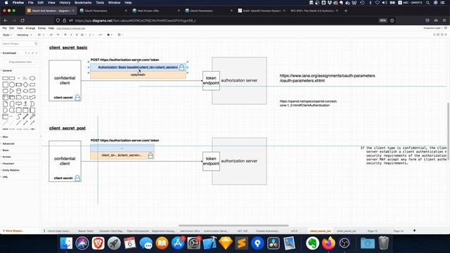Viewport: 450px width, 253px height.
Task: Click the Scratchpad edit pencil icon
Action: pyautogui.click(x=32, y=53)
